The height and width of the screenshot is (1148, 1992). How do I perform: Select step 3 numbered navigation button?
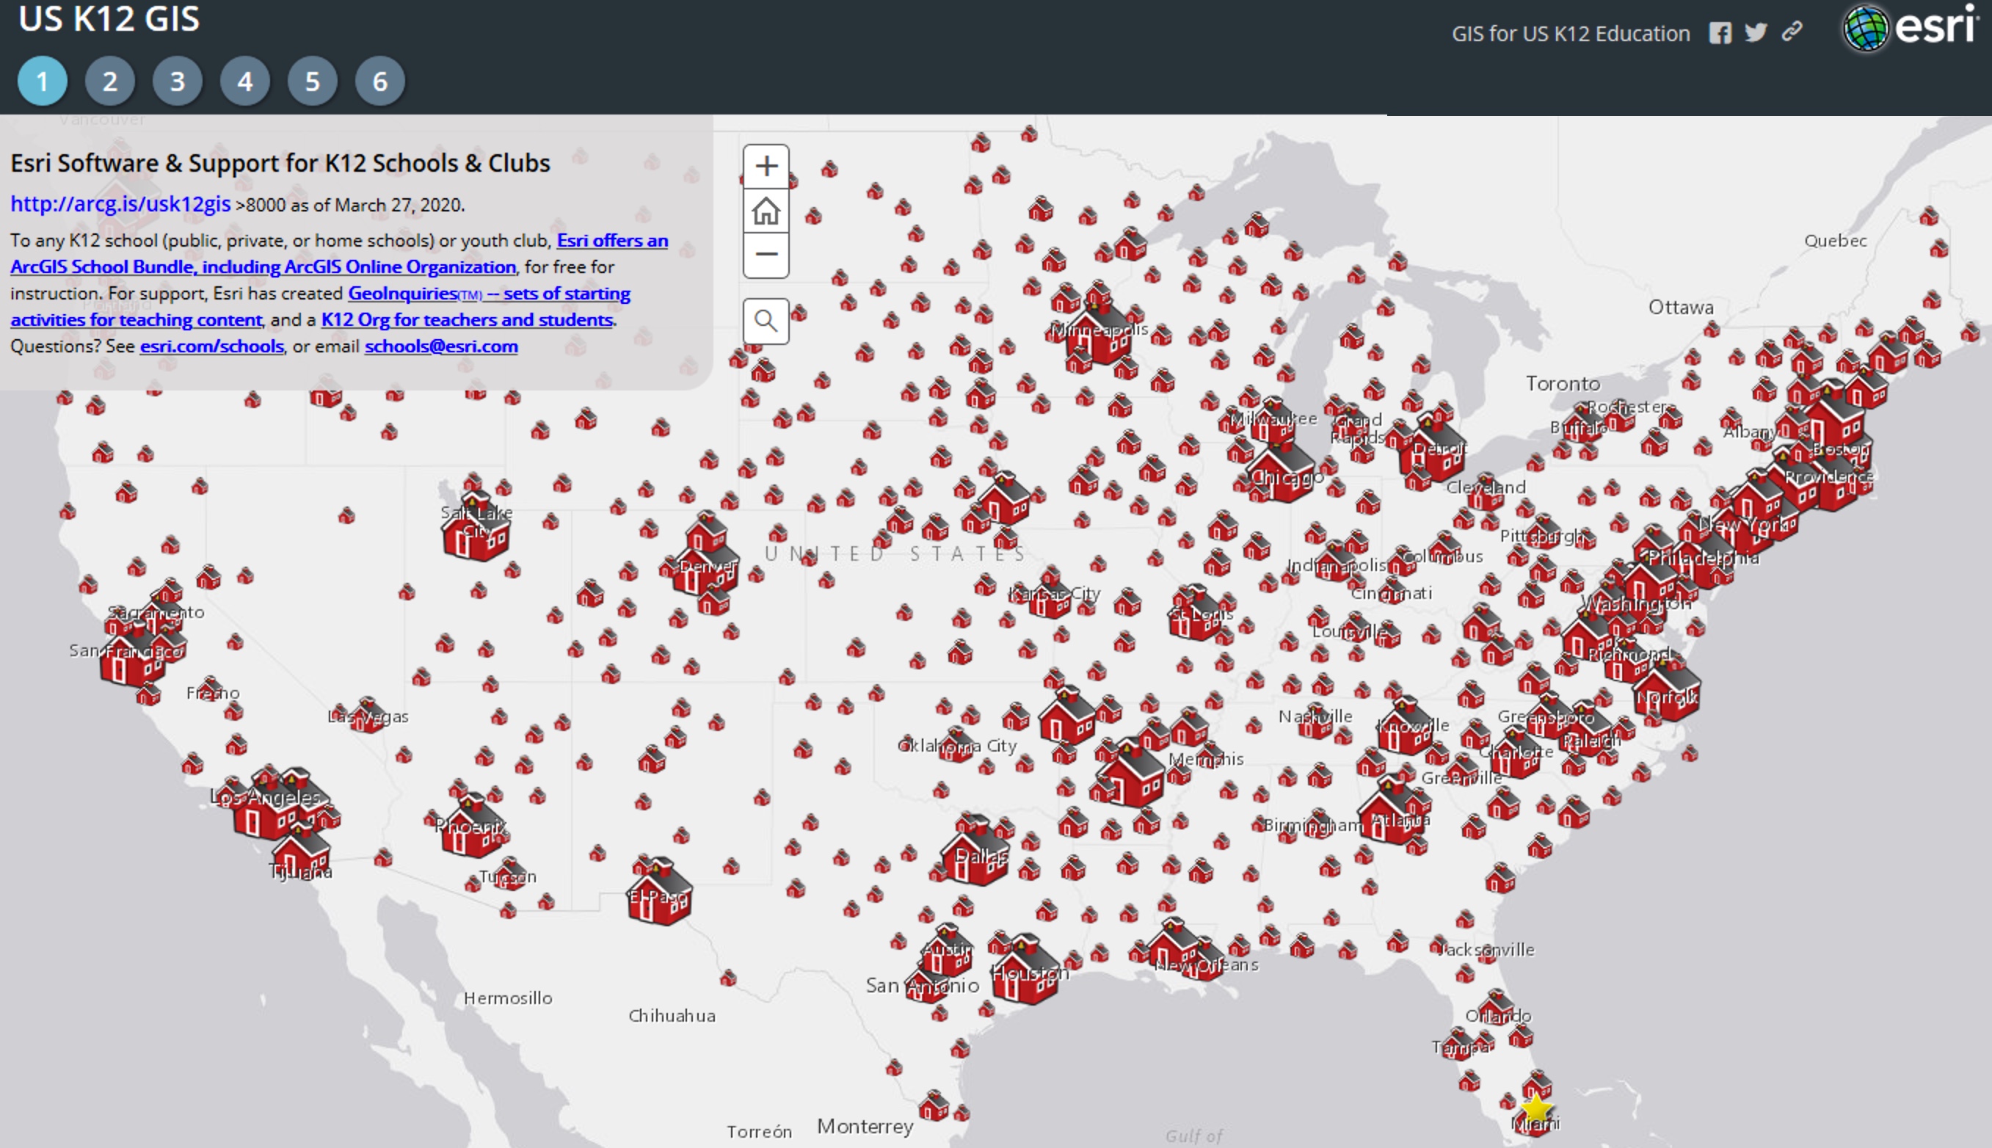(x=178, y=82)
